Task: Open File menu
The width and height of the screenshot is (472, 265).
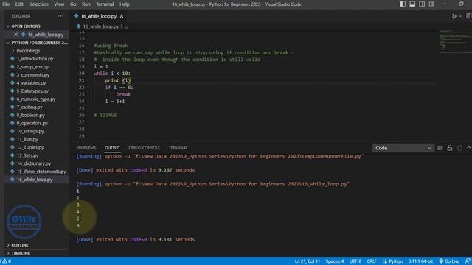Action: click(x=6, y=4)
